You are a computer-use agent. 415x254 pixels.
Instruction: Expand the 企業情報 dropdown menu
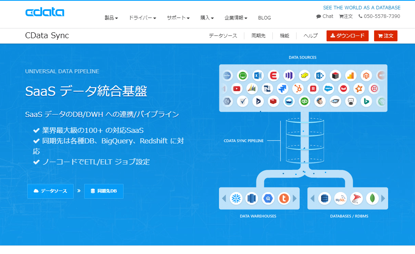[x=236, y=18]
